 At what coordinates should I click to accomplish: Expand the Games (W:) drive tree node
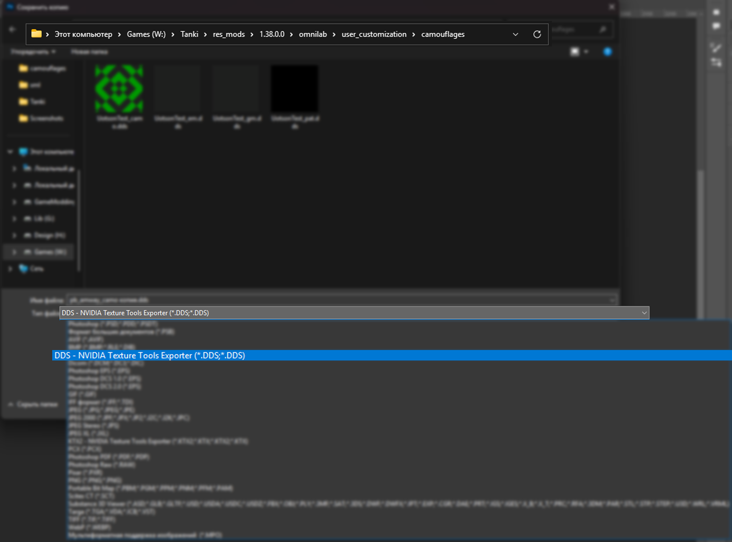point(15,252)
